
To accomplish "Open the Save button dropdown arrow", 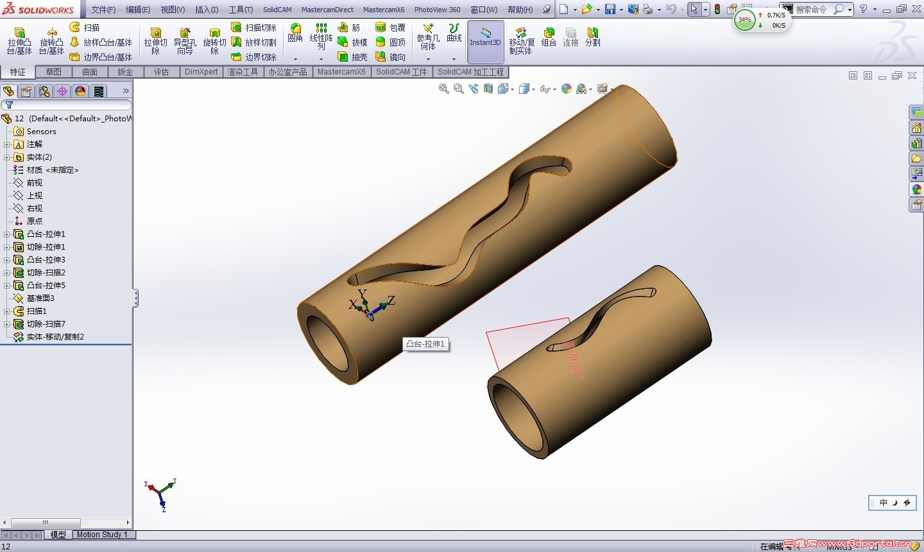I will click(621, 9).
